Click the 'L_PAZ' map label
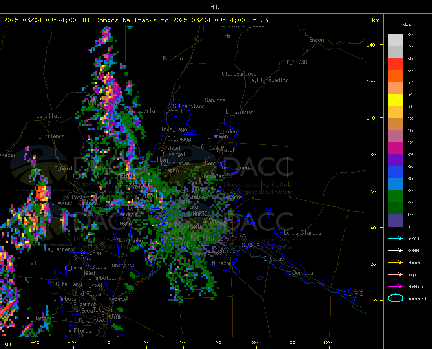 (356, 294)
